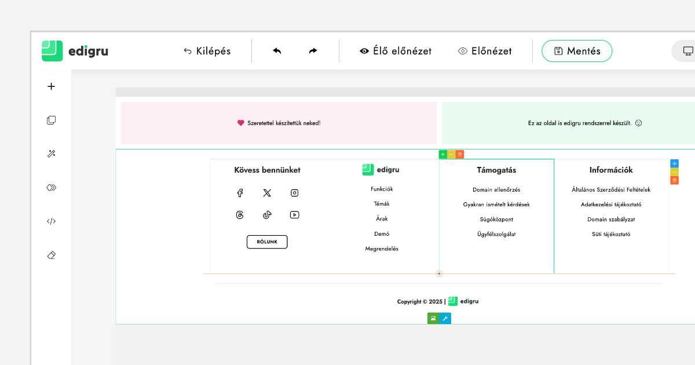Click the yellow minus button on row edge

tap(674, 172)
